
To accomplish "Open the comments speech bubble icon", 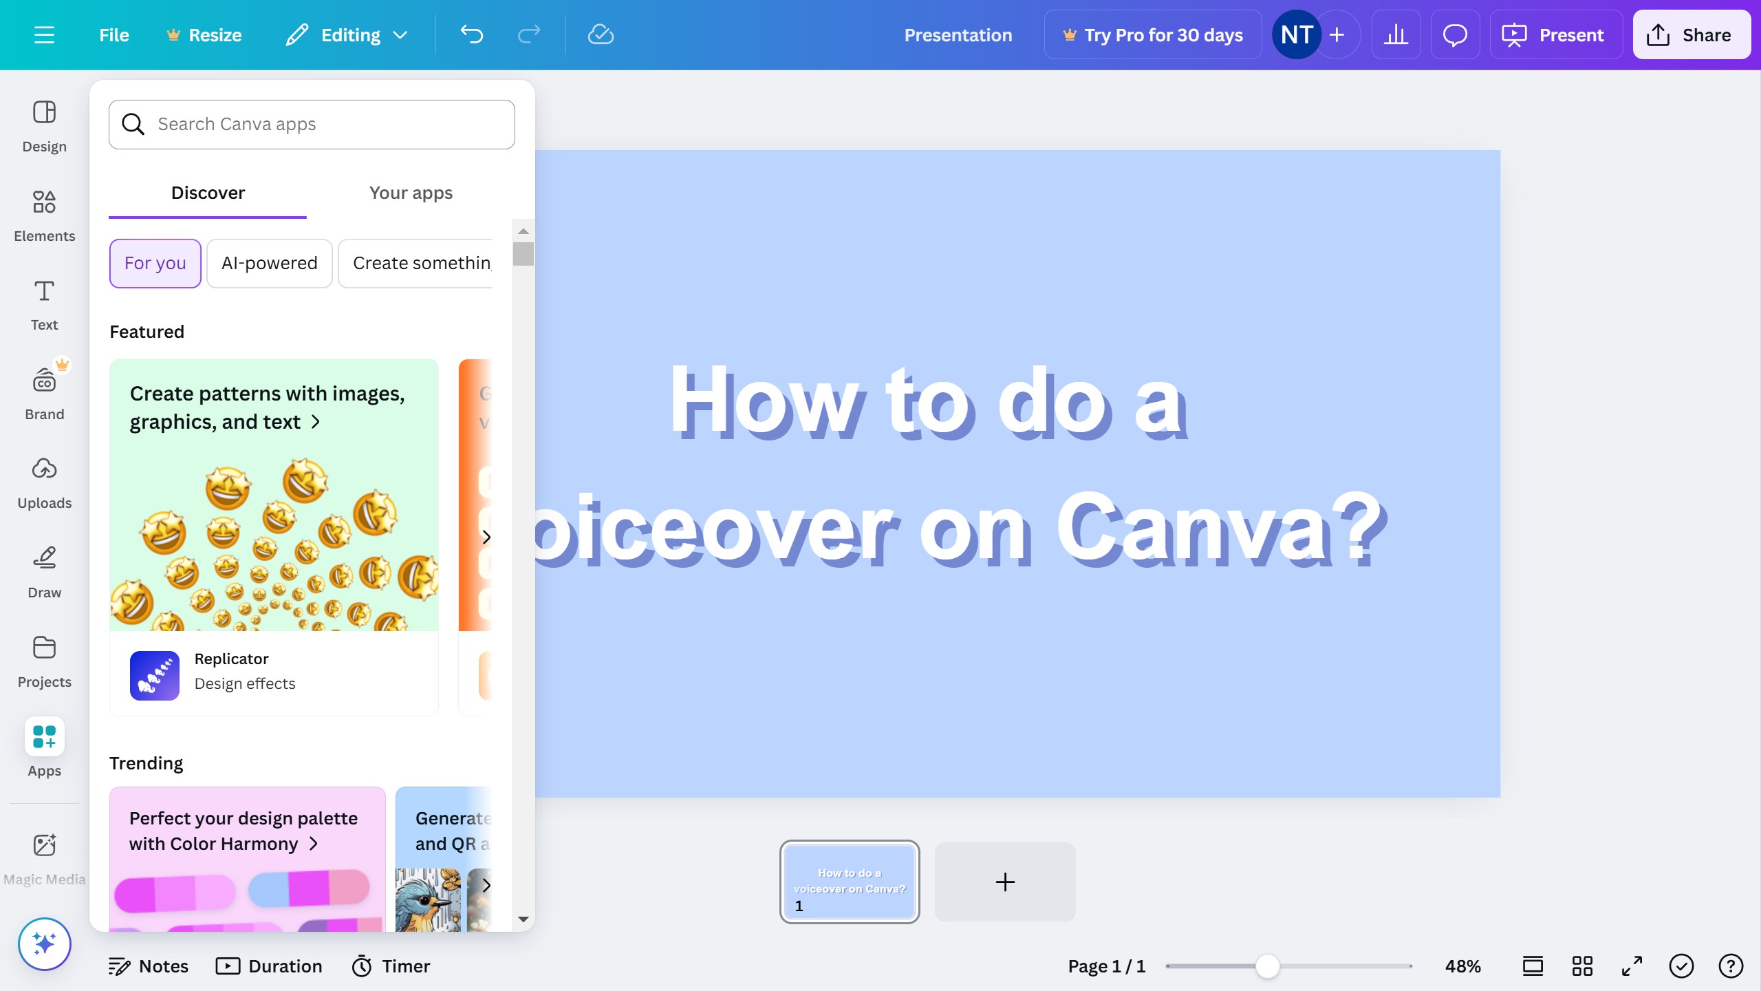I will [x=1455, y=34].
